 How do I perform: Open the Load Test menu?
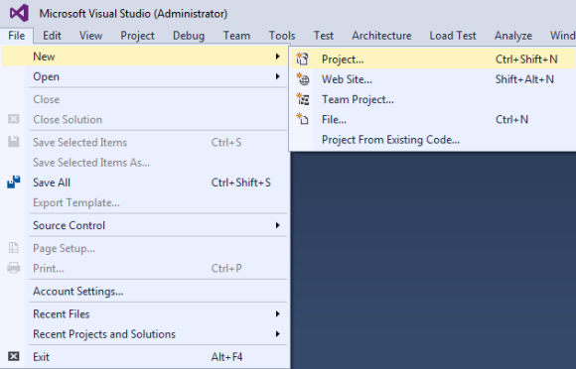tap(453, 36)
